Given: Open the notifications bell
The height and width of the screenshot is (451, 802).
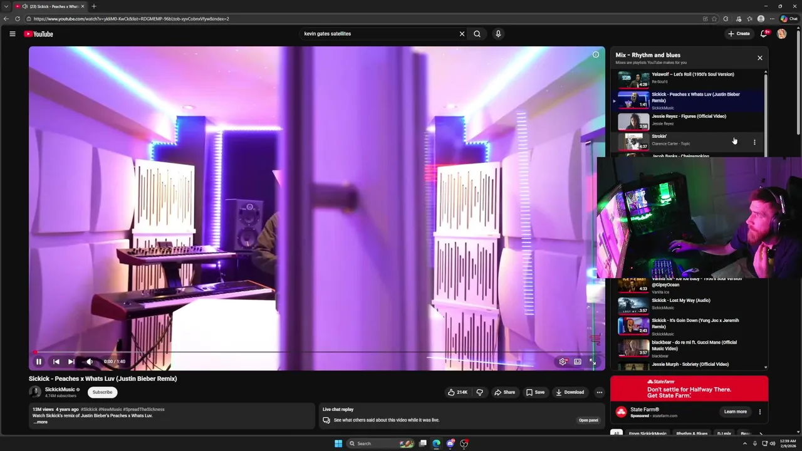Looking at the screenshot, I should [x=764, y=34].
